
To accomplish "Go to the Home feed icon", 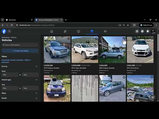I will 52,31.
